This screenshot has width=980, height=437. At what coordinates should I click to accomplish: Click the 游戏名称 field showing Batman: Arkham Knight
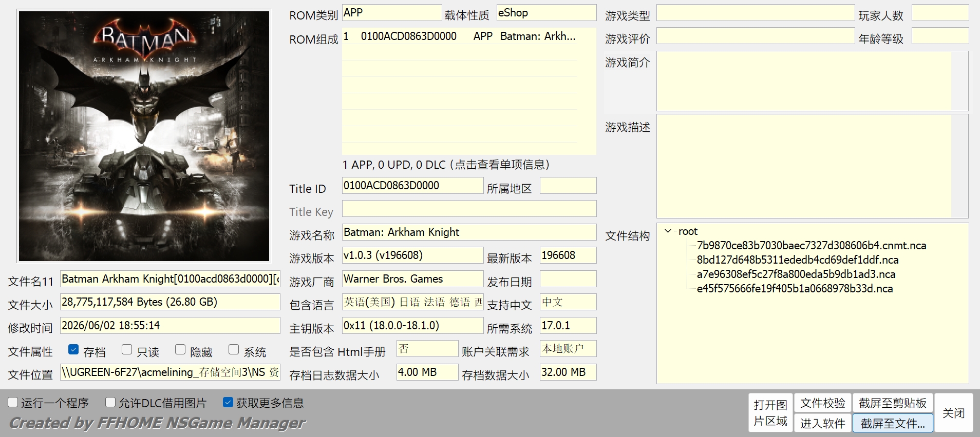(x=469, y=232)
